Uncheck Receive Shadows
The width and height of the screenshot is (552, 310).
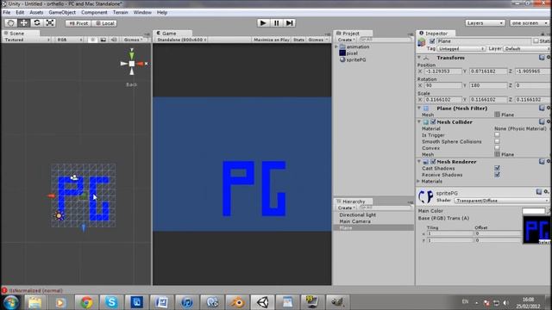(497, 175)
